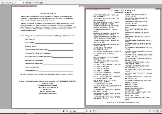Image resolution: width=162 pixels, height=114 pixels.
Task: Open CAB MISC. III – 15CAB82 entry
Action: click(101, 69)
